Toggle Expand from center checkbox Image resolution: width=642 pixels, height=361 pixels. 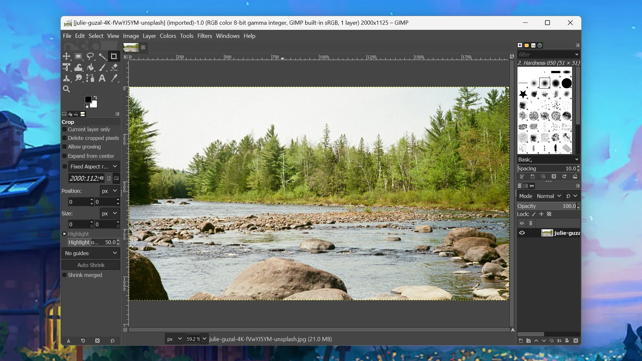pyautogui.click(x=65, y=156)
